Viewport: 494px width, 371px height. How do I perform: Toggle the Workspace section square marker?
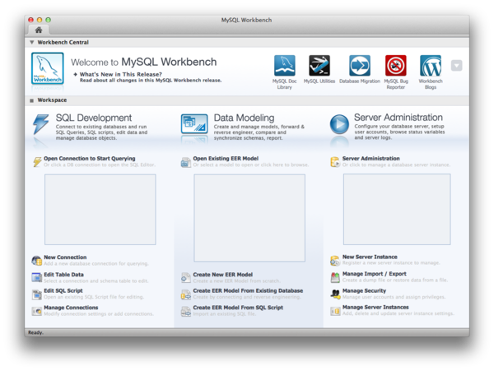[x=31, y=100]
